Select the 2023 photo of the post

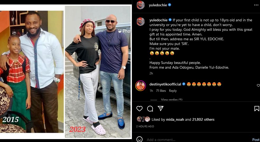tap(98, 72)
